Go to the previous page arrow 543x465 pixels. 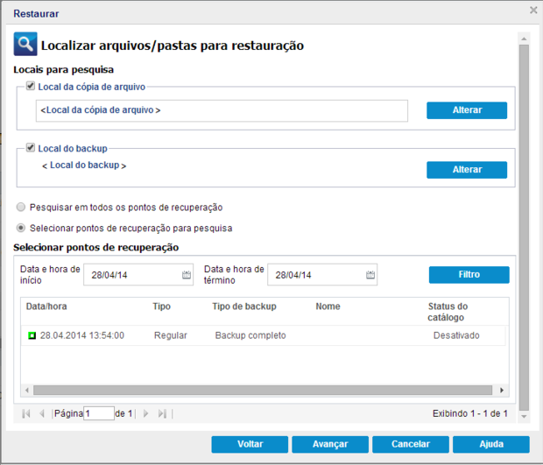42,413
